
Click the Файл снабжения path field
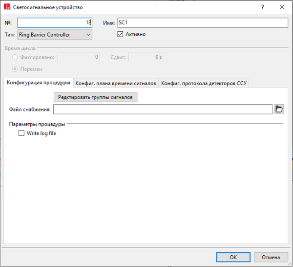[x=163, y=109]
